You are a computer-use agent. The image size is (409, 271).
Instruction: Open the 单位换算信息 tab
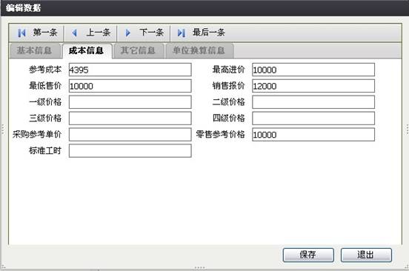(199, 50)
